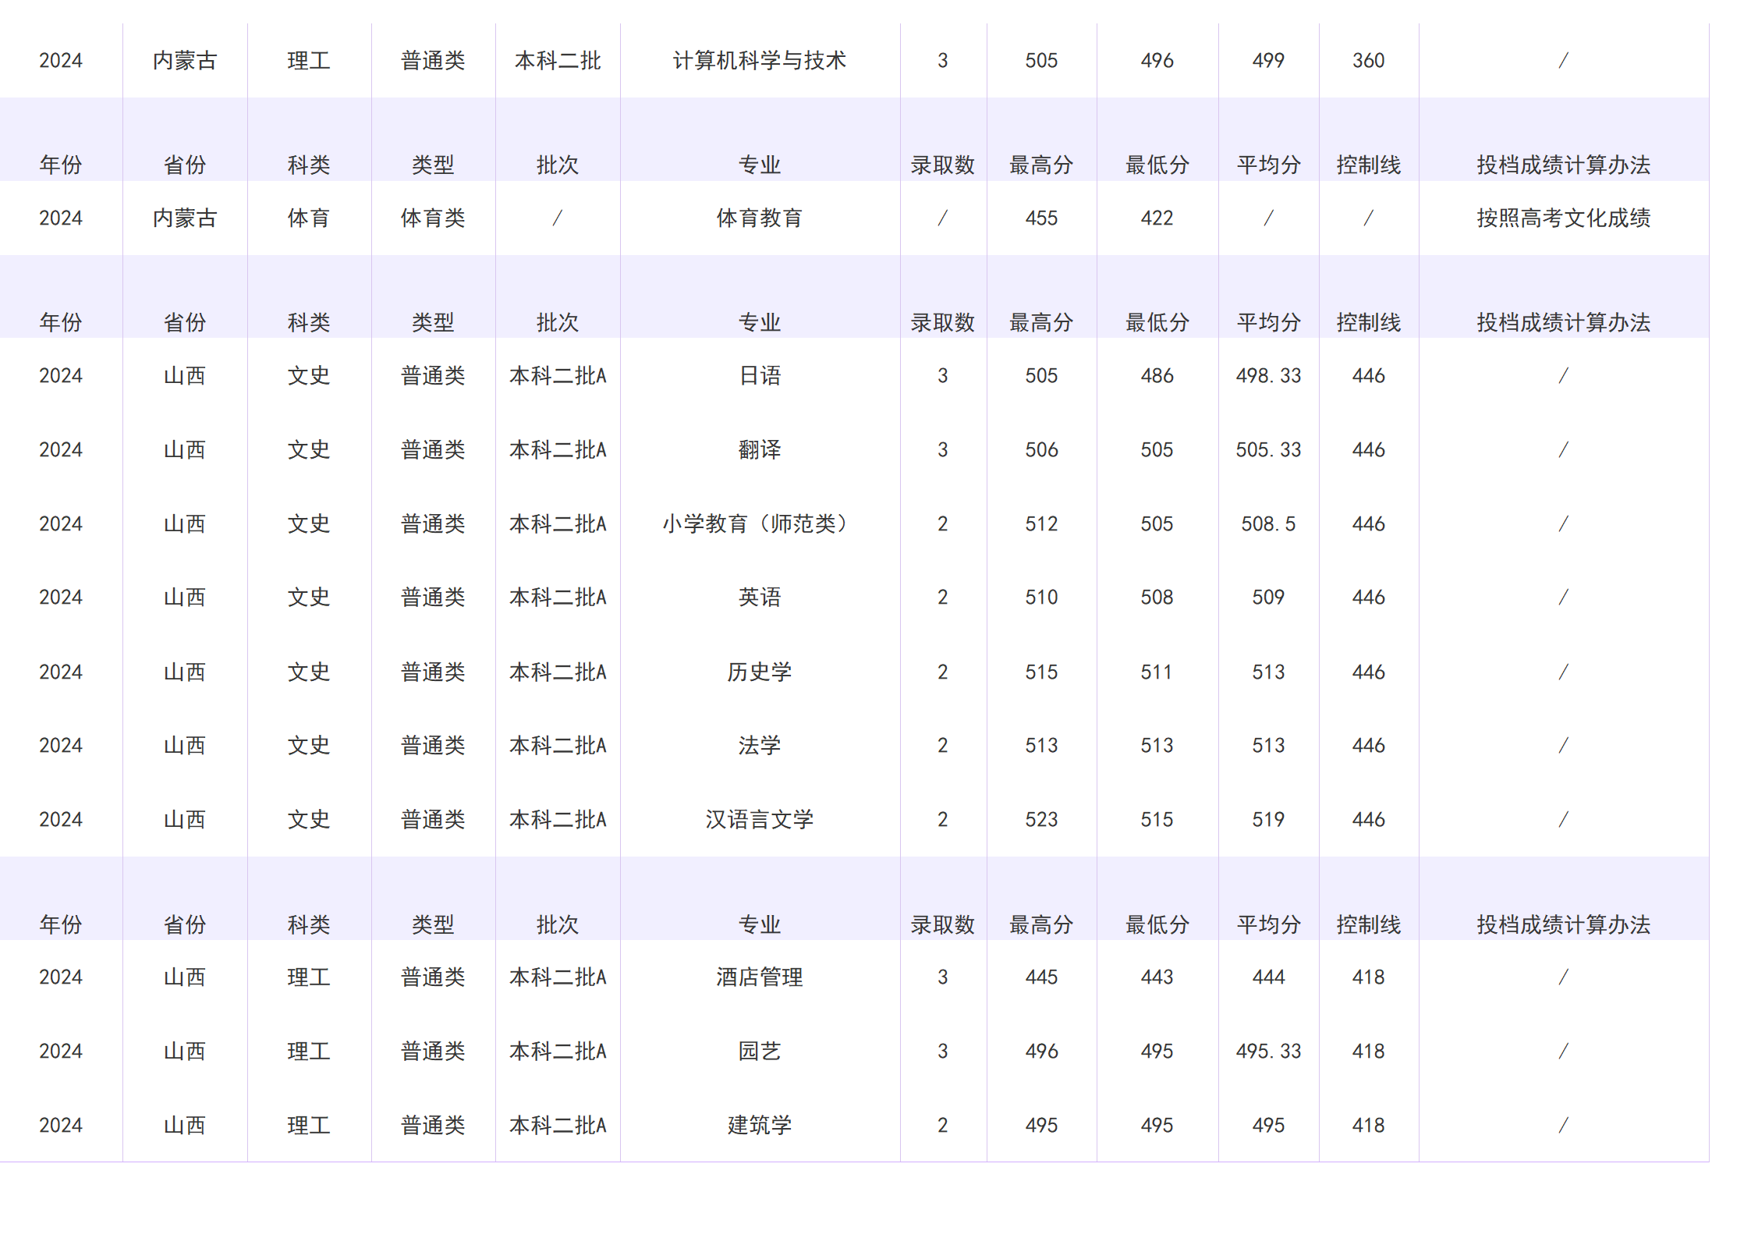
Task: Click lowest score 508 for 英语
Action: tap(1157, 598)
